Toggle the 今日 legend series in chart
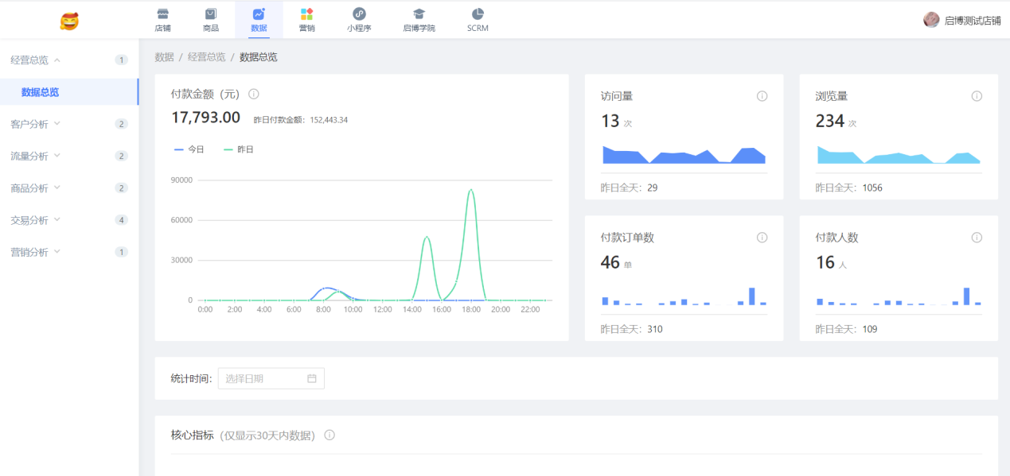Image resolution: width=1010 pixels, height=476 pixels. point(189,149)
